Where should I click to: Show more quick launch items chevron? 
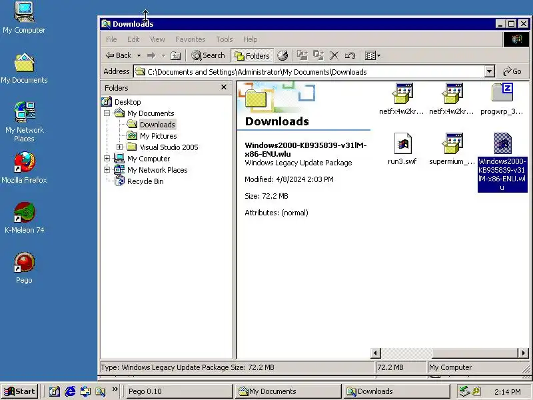(115, 389)
